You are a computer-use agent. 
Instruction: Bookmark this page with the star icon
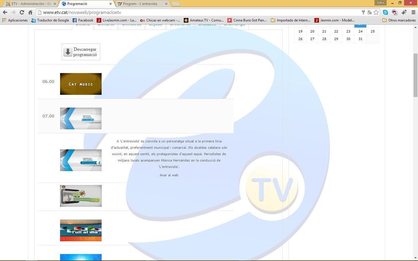(x=376, y=12)
